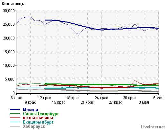
Task: Open the LiveInternet watermark link
Action: [x=153, y=127]
